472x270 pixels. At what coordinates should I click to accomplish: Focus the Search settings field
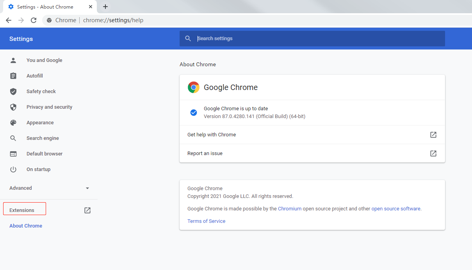[312, 39]
